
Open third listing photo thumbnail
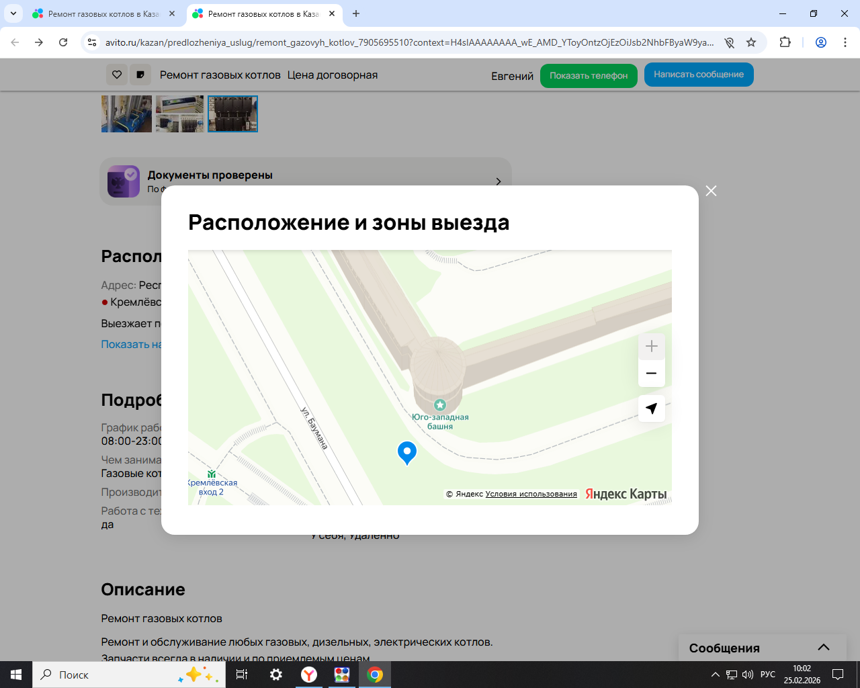coord(232,114)
